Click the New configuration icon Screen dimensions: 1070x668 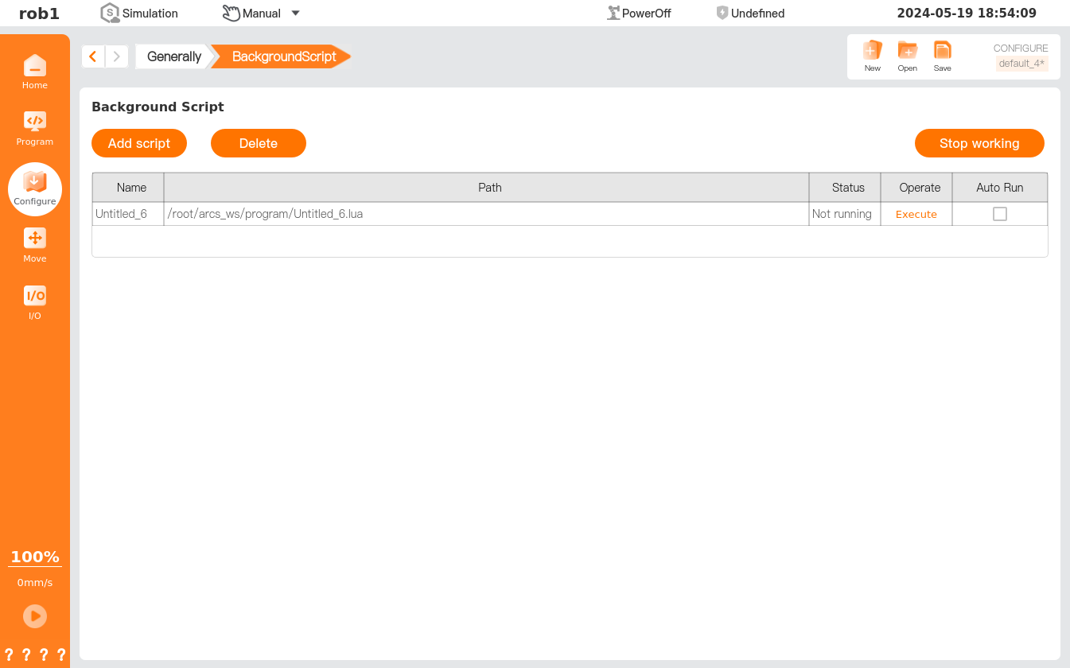[873, 56]
